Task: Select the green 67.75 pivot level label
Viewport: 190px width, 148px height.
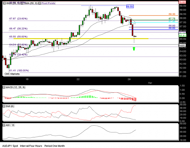Action: tap(172, 18)
